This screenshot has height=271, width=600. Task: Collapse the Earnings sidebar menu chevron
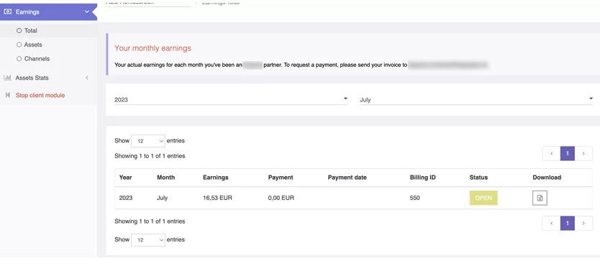pos(87,12)
